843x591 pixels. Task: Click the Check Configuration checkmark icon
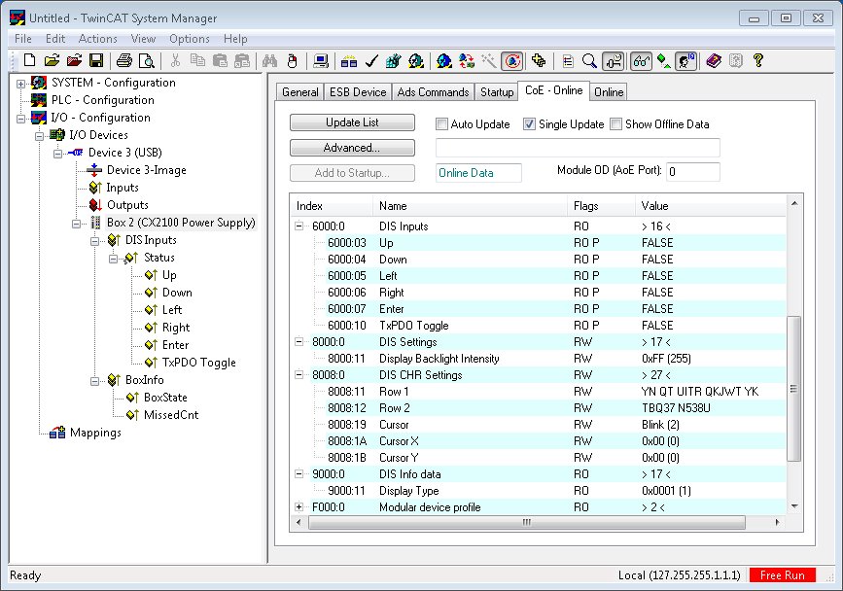coord(371,60)
